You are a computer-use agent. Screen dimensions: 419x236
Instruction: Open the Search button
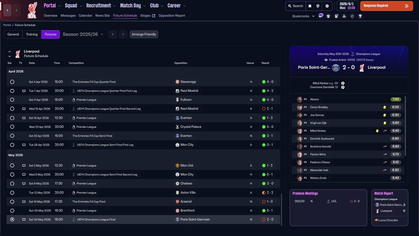pyautogui.click(x=295, y=6)
